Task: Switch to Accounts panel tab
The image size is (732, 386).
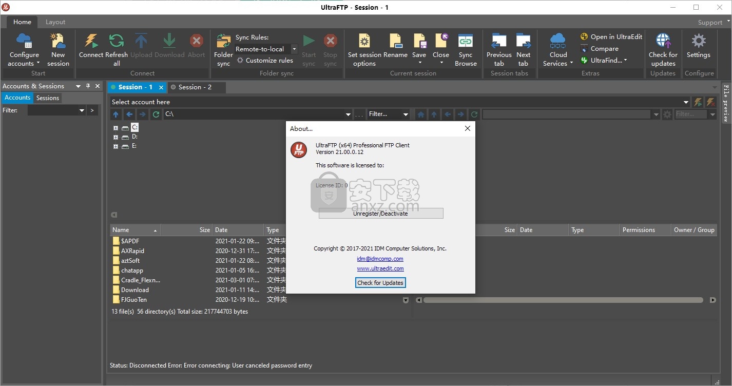Action: point(17,98)
